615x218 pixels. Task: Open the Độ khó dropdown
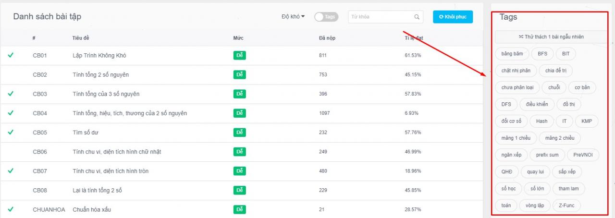[x=293, y=17]
